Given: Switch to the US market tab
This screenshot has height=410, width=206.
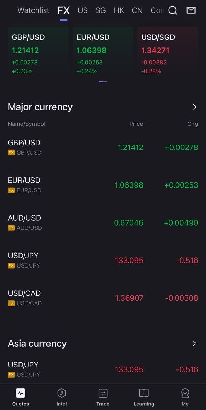Looking at the screenshot, I should point(83,10).
